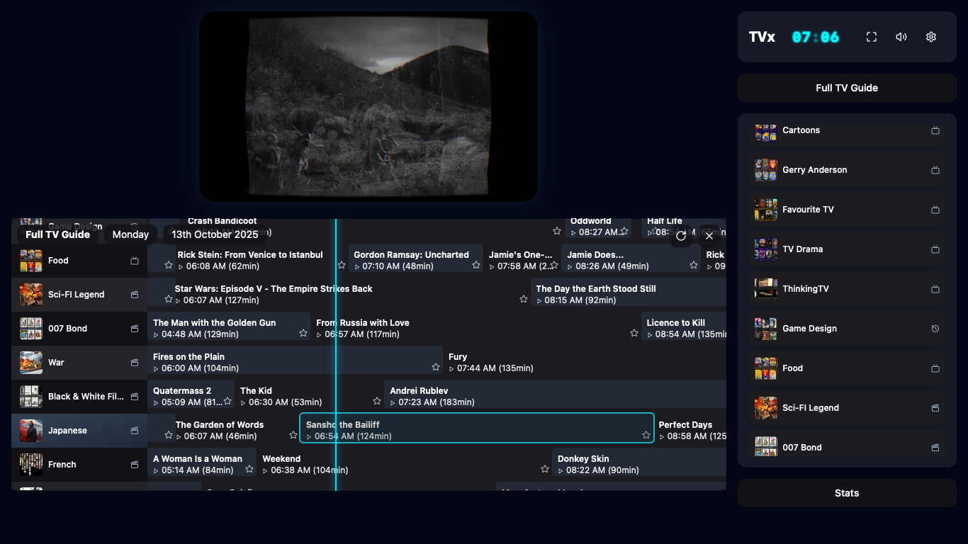Open the Stats panel button
The height and width of the screenshot is (544, 968).
click(x=847, y=493)
